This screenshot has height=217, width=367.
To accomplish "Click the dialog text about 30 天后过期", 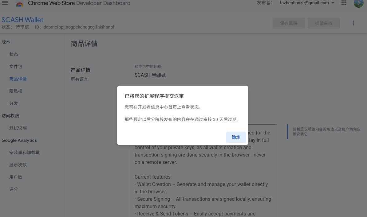I will point(182,119).
